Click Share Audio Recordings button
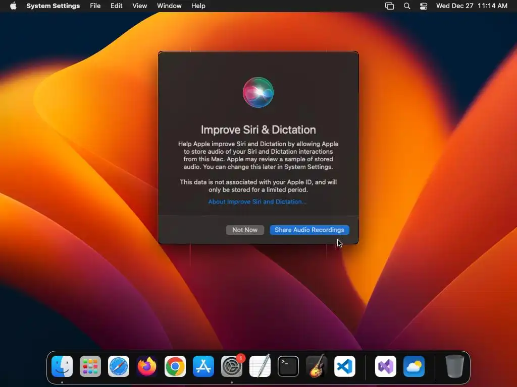 tap(309, 230)
